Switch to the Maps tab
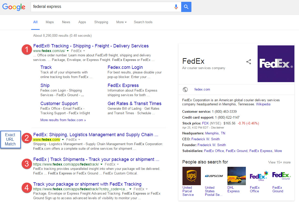The image size is (299, 202). pos(50,22)
